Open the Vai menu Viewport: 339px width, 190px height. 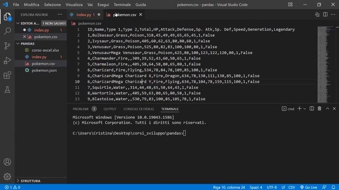90,5
